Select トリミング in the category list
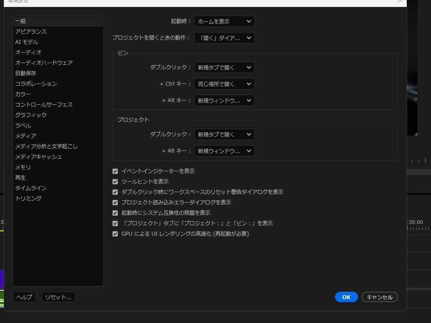Screen dimensions: 431x323 click(x=28, y=199)
